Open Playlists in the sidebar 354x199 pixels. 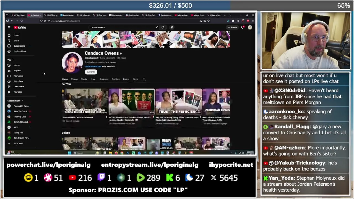(17, 70)
